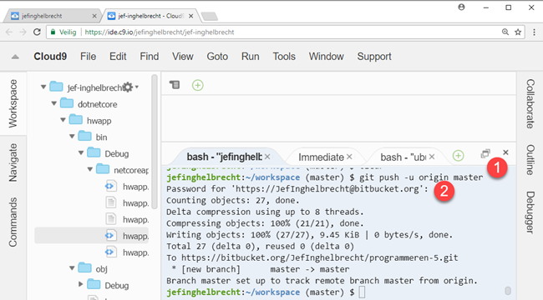The height and width of the screenshot is (300, 543).
Task: Add new tab in upper editor pane
Action: tap(197, 85)
